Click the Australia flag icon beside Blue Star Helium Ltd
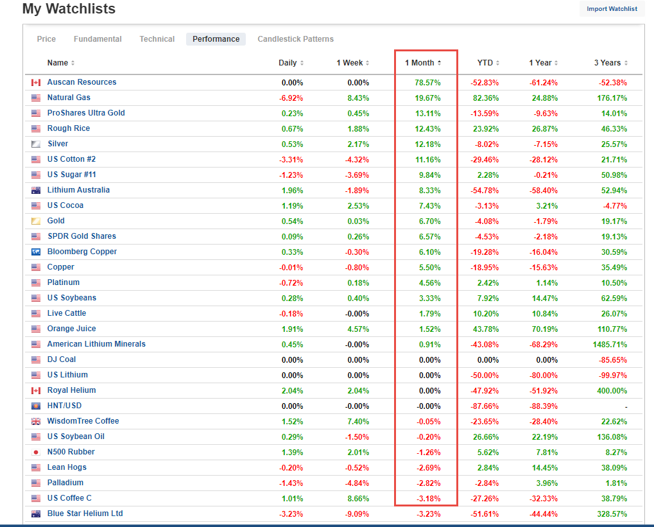This screenshot has height=527, width=654. (36, 514)
